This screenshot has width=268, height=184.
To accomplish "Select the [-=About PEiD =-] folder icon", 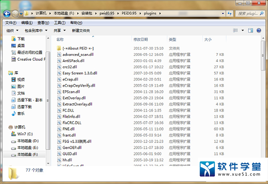I will pyautogui.click(x=59, y=48).
